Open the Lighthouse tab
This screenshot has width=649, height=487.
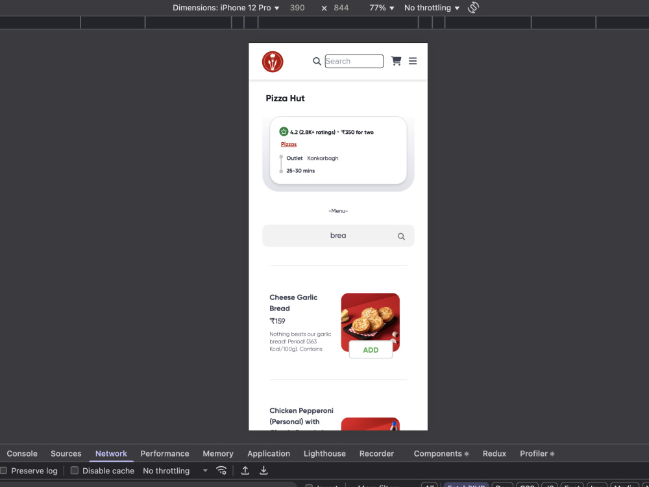324,453
